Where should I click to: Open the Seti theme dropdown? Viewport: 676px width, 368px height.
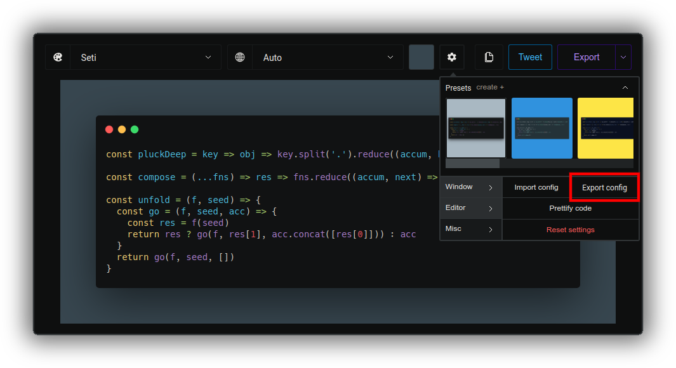coord(146,57)
